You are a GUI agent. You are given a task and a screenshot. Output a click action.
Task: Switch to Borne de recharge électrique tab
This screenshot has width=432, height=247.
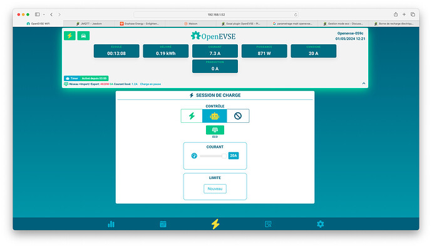coord(394,24)
